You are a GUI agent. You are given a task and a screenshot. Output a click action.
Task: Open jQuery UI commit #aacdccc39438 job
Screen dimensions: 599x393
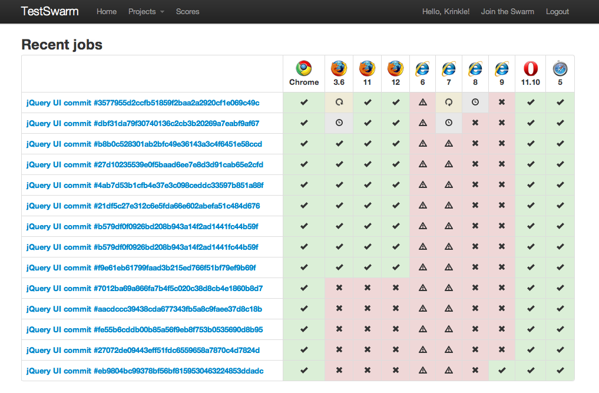(x=144, y=309)
